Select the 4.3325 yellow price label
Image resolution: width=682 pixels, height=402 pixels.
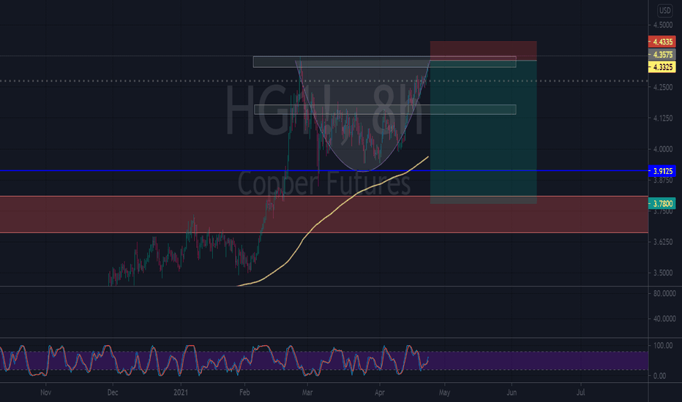pyautogui.click(x=662, y=67)
